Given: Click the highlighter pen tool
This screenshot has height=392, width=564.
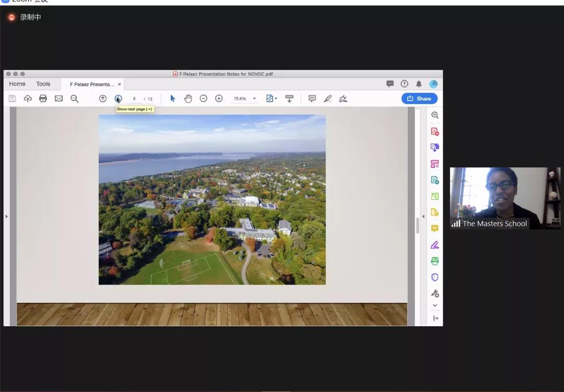Looking at the screenshot, I should tap(327, 99).
